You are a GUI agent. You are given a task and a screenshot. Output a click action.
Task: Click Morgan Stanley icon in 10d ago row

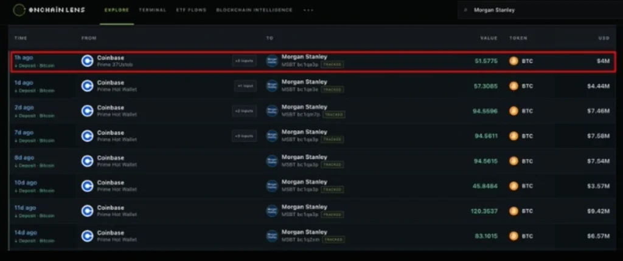pos(272,186)
